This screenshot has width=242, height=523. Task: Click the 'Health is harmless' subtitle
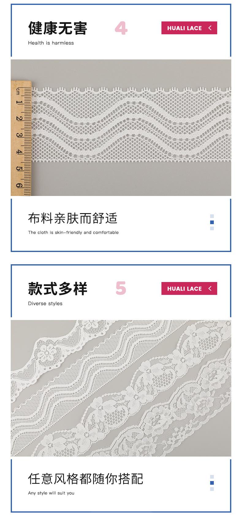tap(51, 43)
